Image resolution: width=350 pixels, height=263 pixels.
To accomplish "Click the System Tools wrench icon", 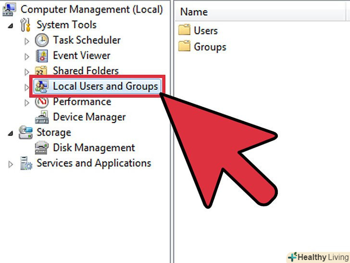I will click(25, 25).
